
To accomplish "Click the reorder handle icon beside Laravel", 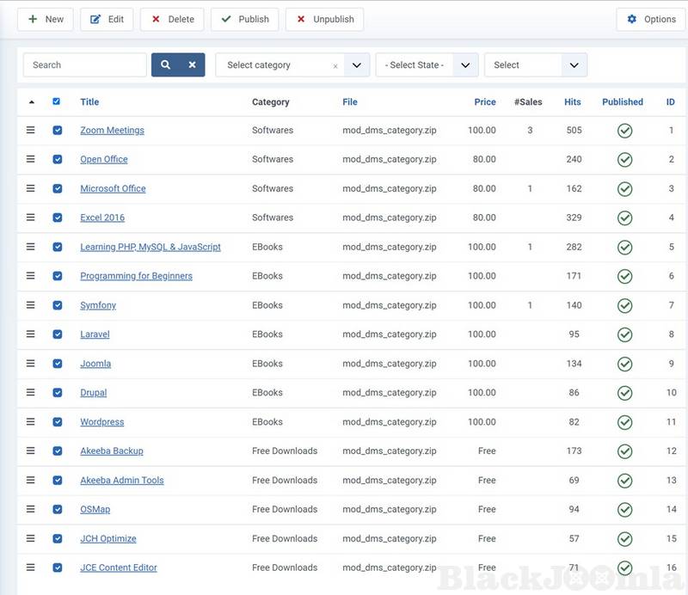I will tap(30, 334).
